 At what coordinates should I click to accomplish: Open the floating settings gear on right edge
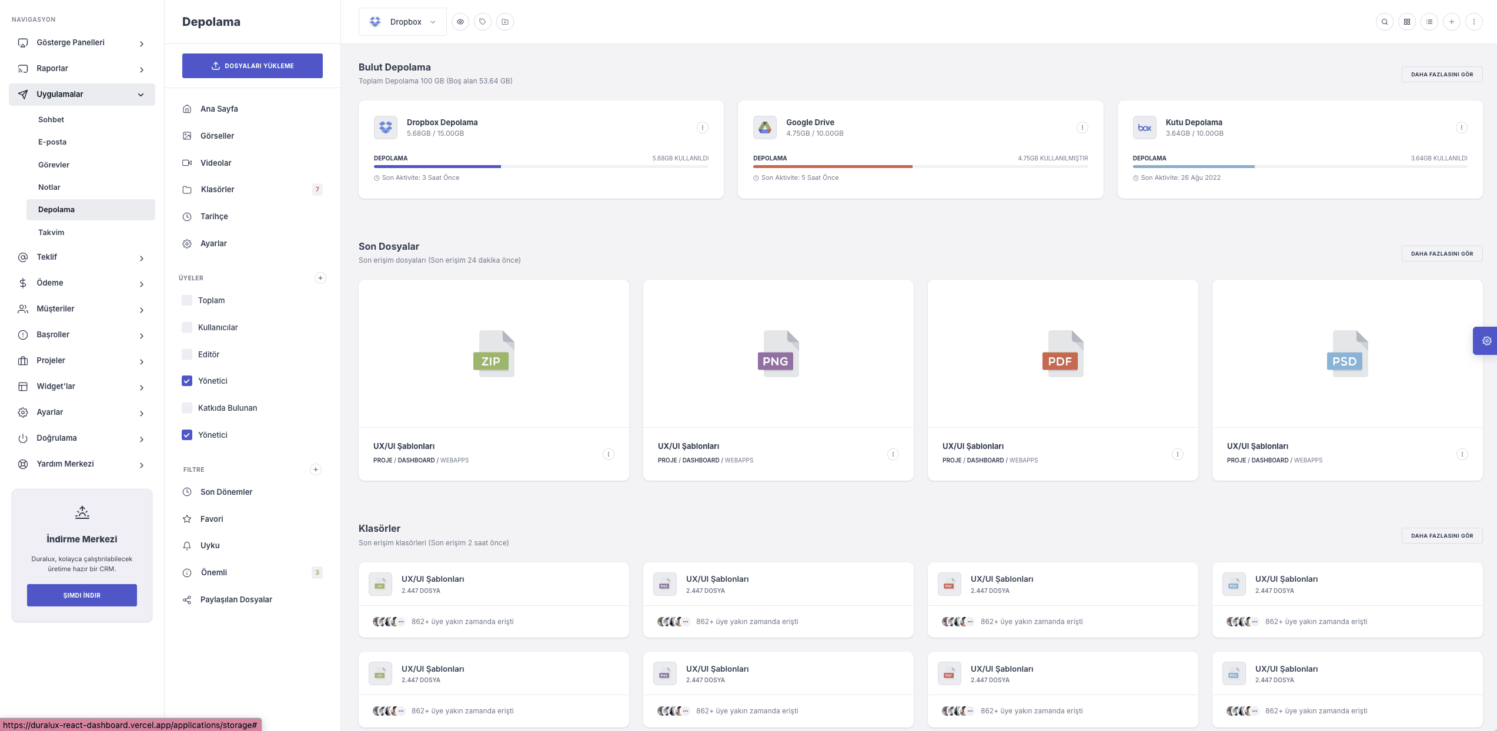1486,341
